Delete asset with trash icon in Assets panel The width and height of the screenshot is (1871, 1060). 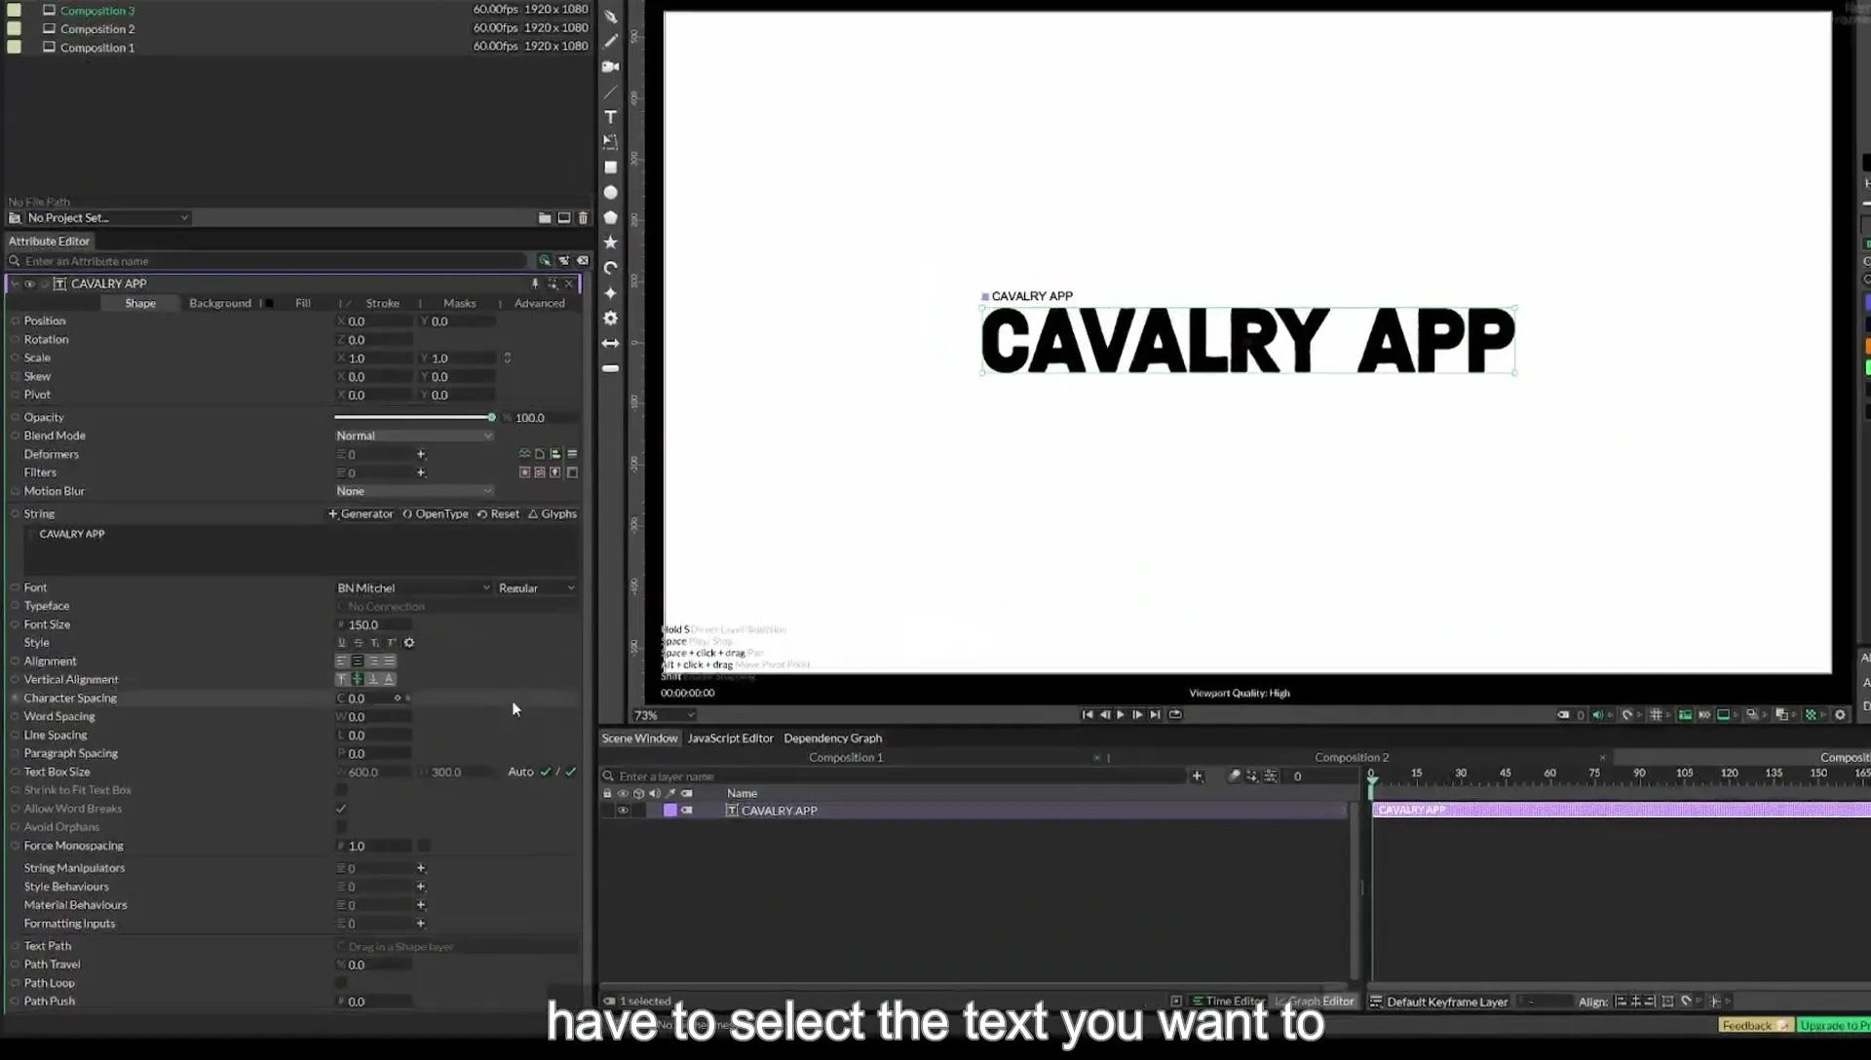[x=583, y=218]
